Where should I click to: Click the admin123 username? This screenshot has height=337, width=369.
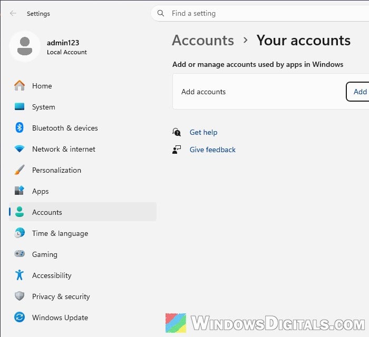[63, 43]
